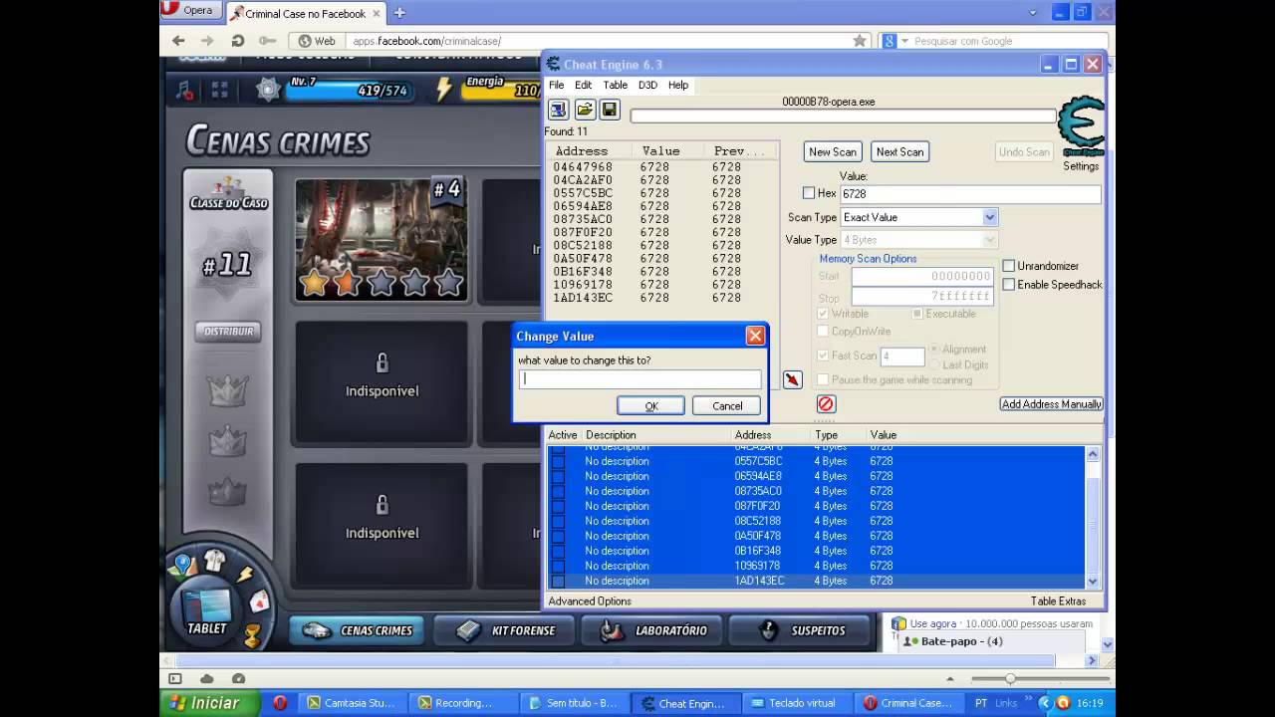Click the New Scan button
Viewport: 1275px width, 717px height.
(833, 151)
